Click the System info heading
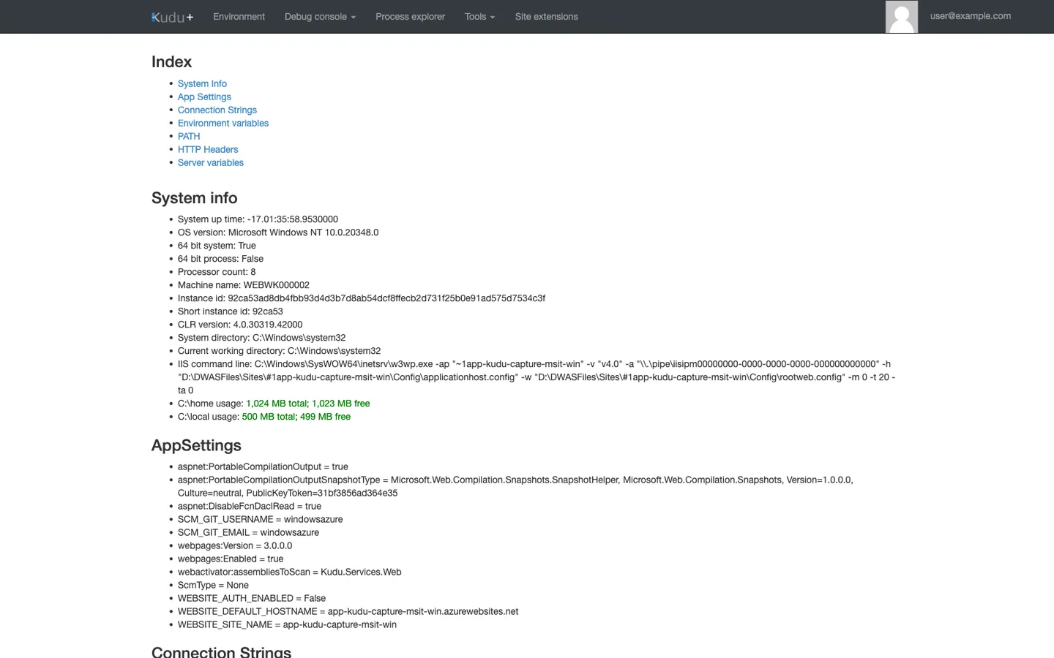Image resolution: width=1054 pixels, height=658 pixels. 194,198
